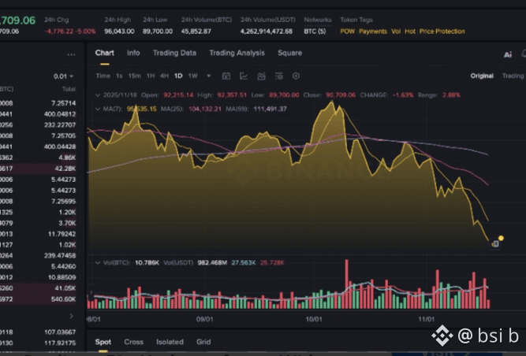Click the 11/01 date axis label
526x356 pixels.
click(x=426, y=319)
